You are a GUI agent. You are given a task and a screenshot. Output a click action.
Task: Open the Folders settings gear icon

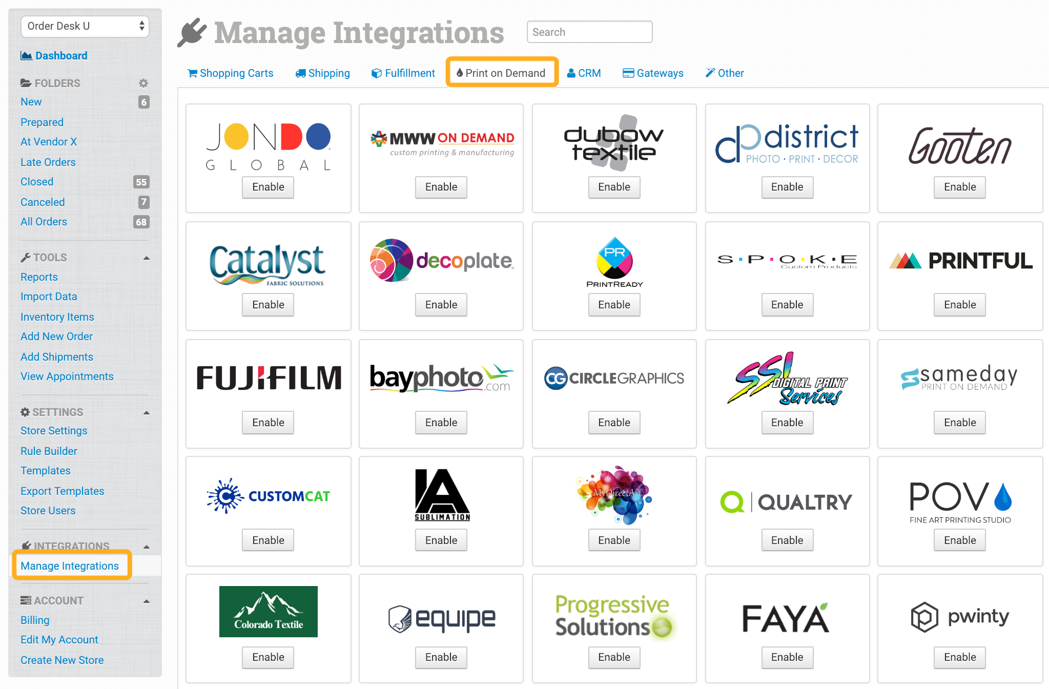pyautogui.click(x=143, y=82)
